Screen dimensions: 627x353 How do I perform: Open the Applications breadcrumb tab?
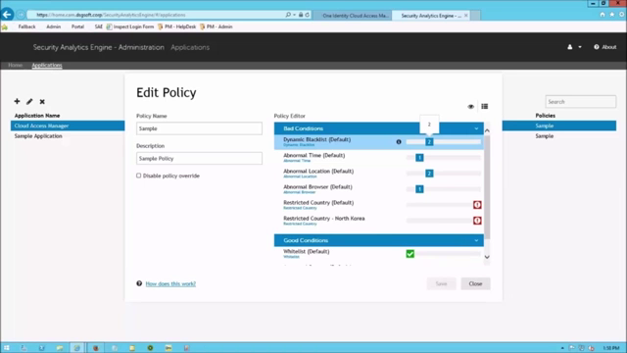(47, 66)
